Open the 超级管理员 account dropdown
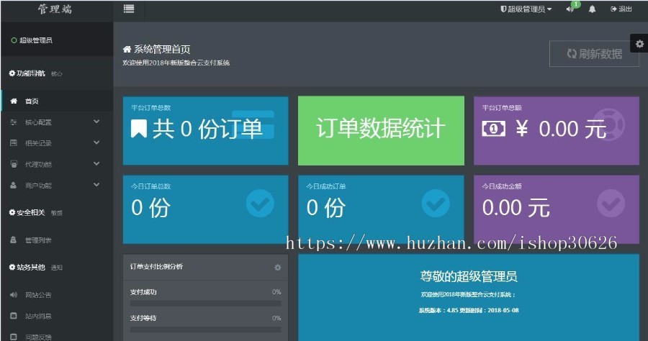Screen dimensions: 648x341 (526, 9)
